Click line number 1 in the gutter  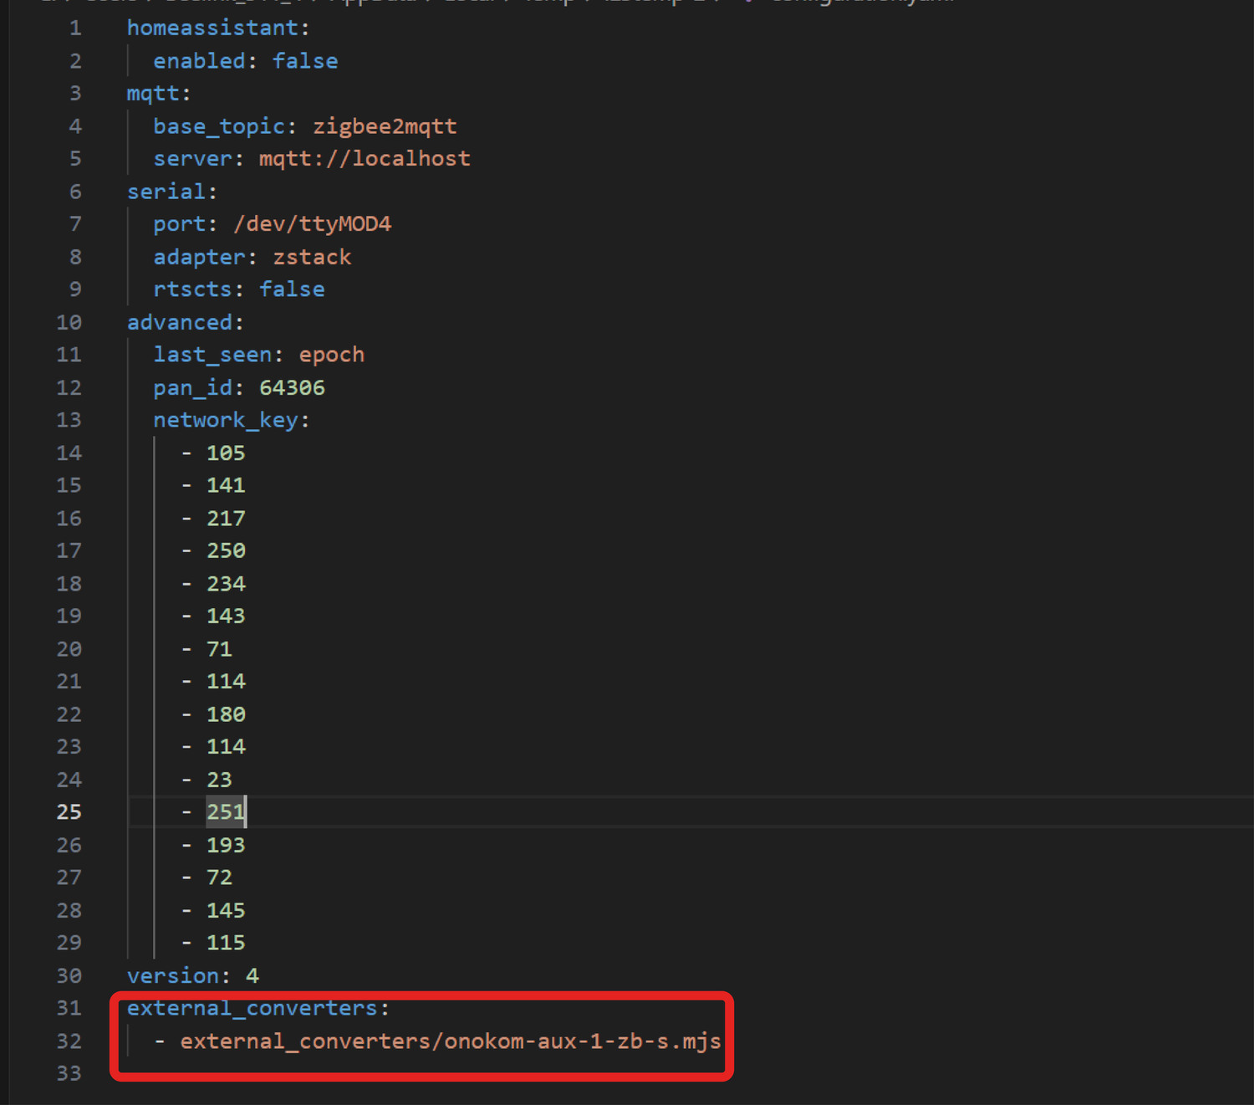point(75,28)
